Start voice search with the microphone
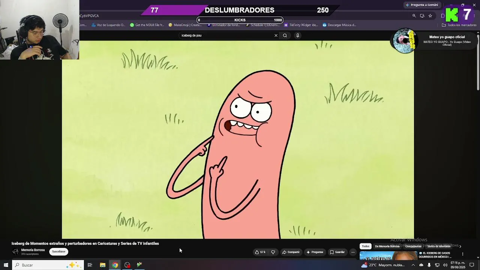The width and height of the screenshot is (480, 270). [298, 36]
